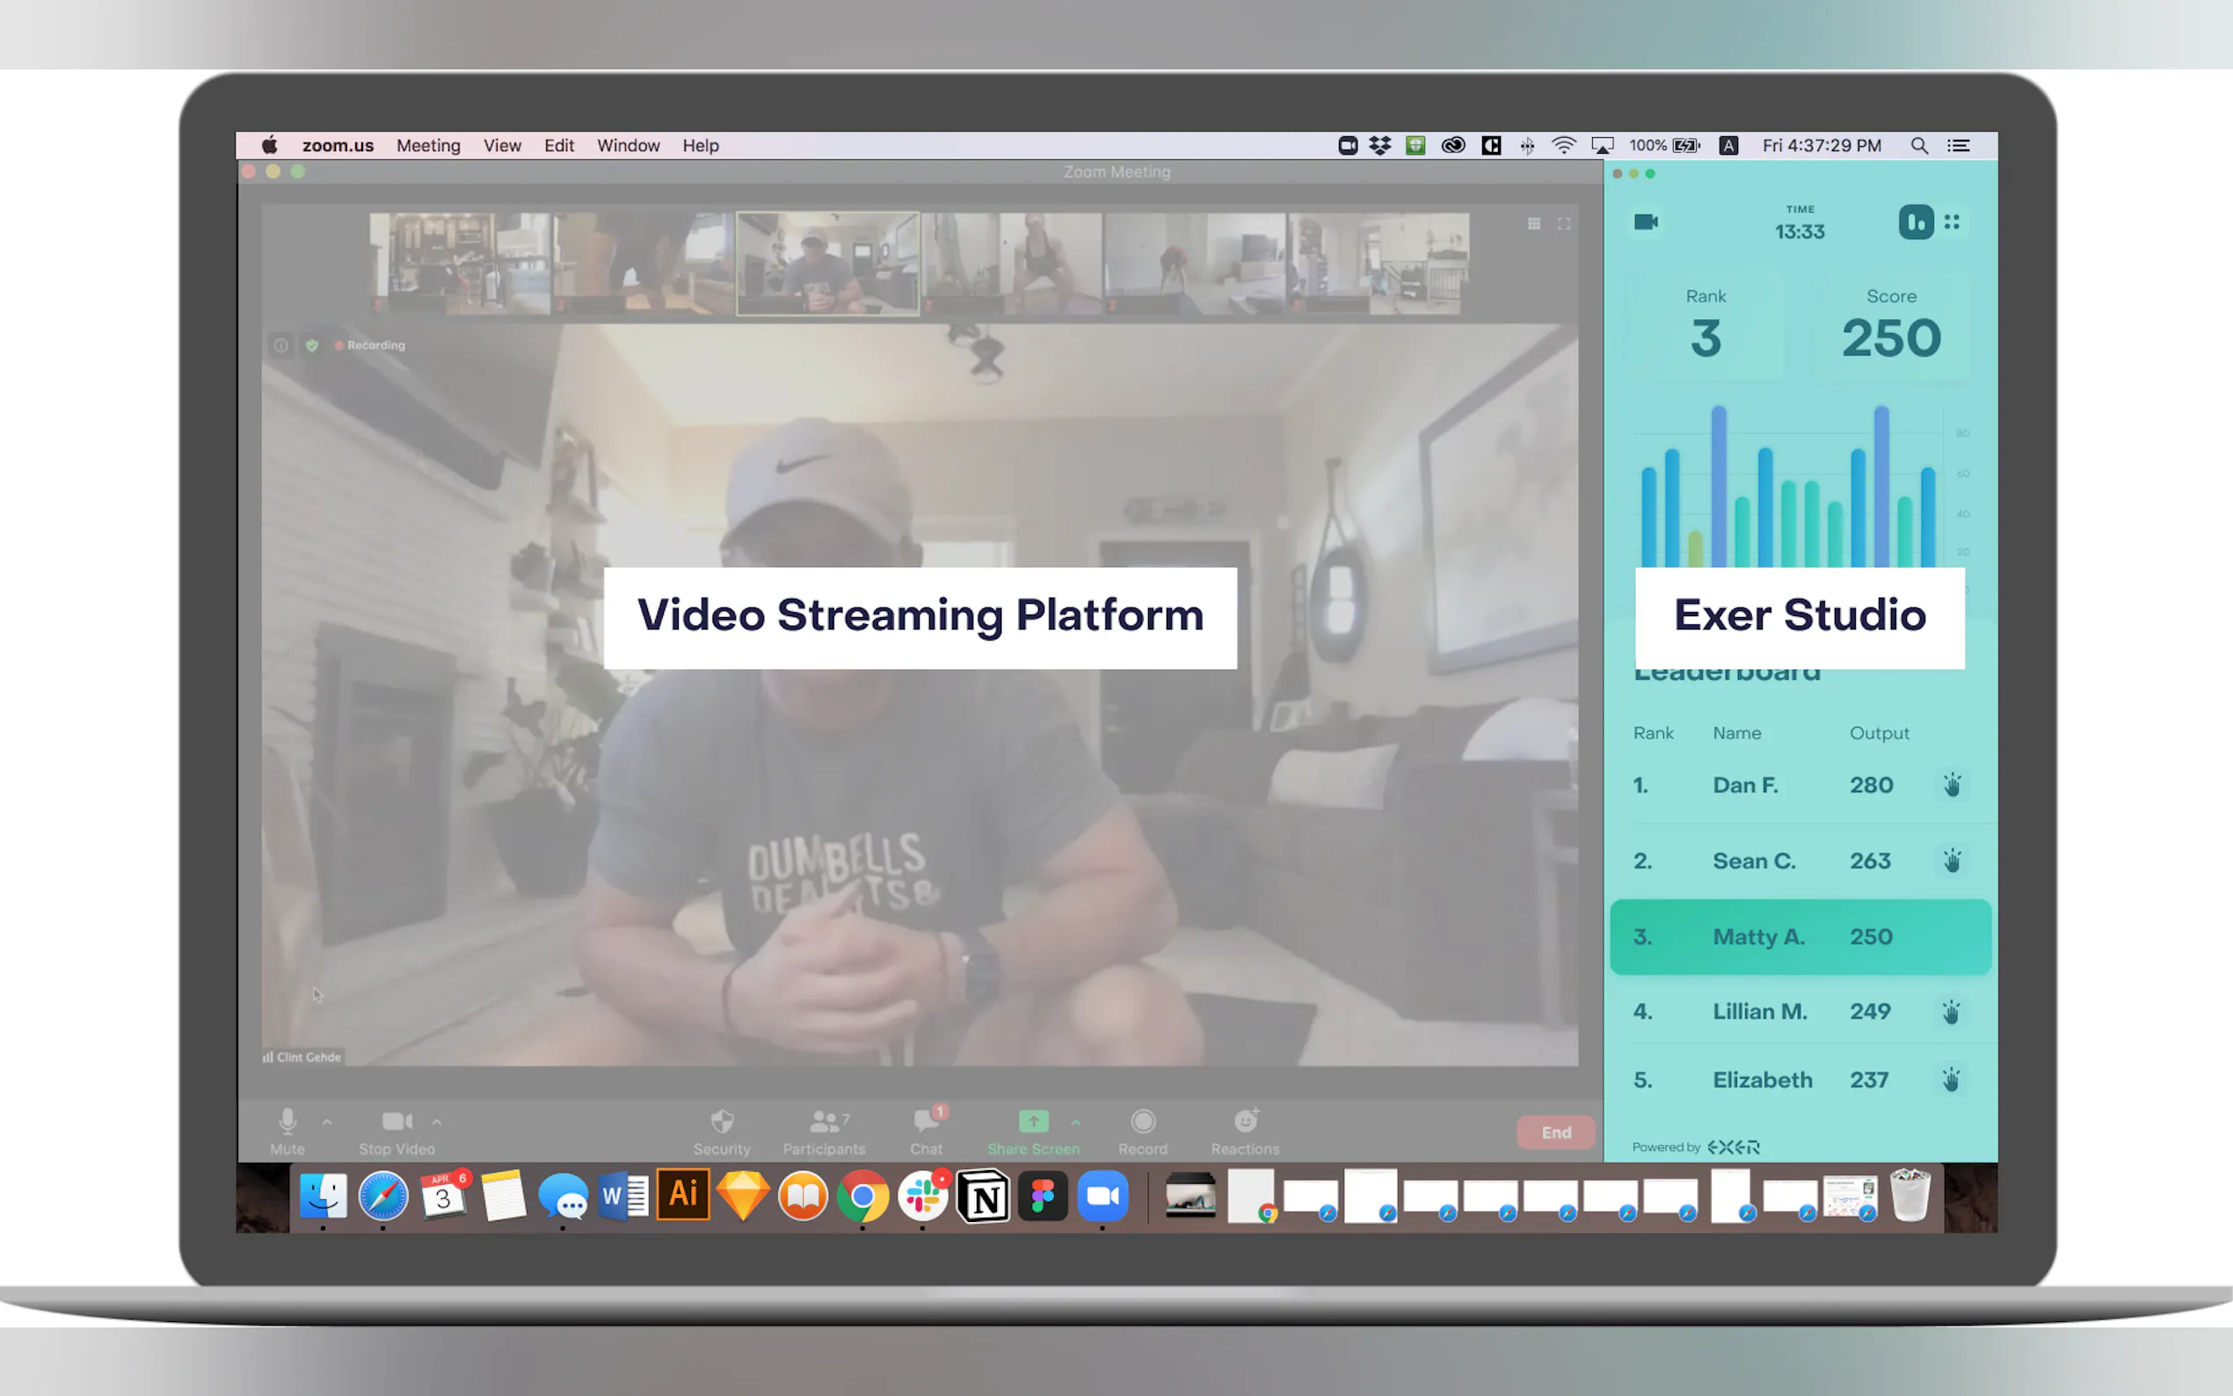Wave at Dan F. on the leaderboard
The width and height of the screenshot is (2233, 1396).
pyautogui.click(x=1952, y=785)
